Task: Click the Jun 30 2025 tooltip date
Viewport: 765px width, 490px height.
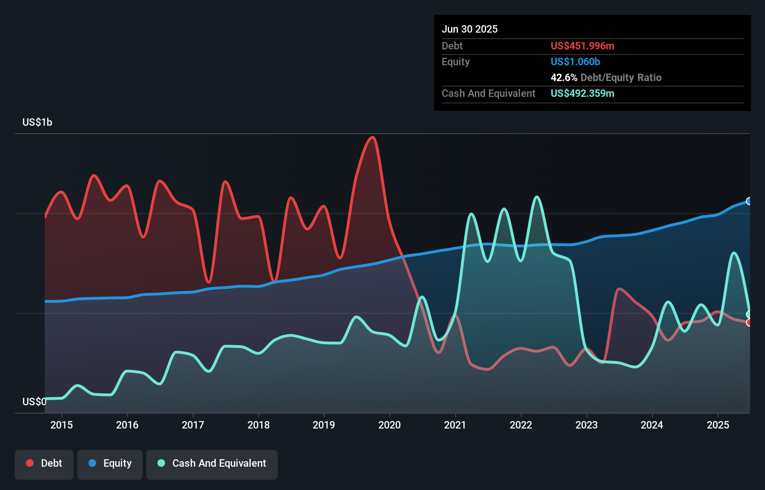Action: coord(470,29)
